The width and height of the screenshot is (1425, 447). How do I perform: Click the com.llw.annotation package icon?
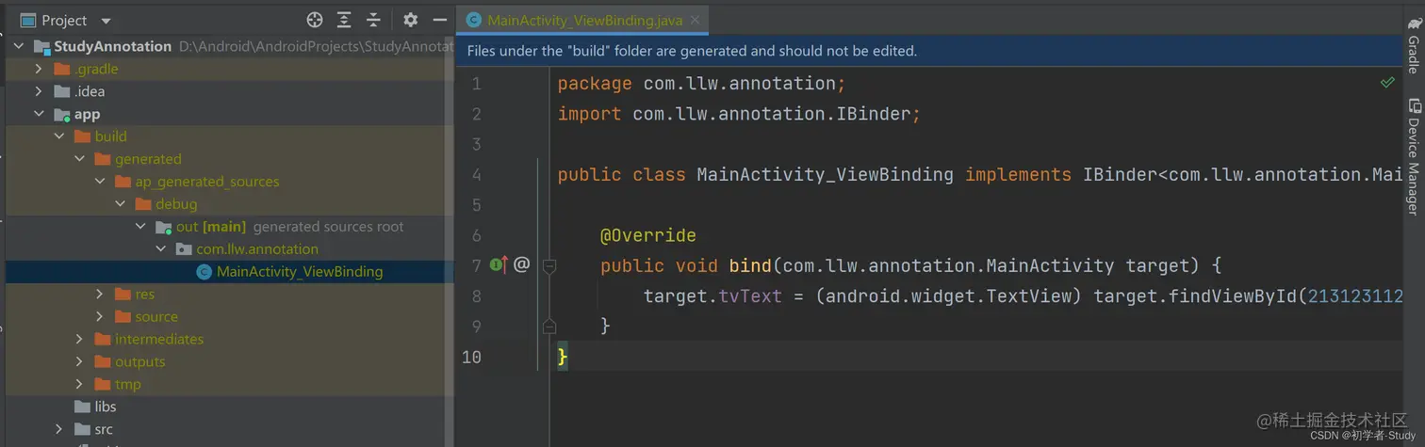pos(184,249)
